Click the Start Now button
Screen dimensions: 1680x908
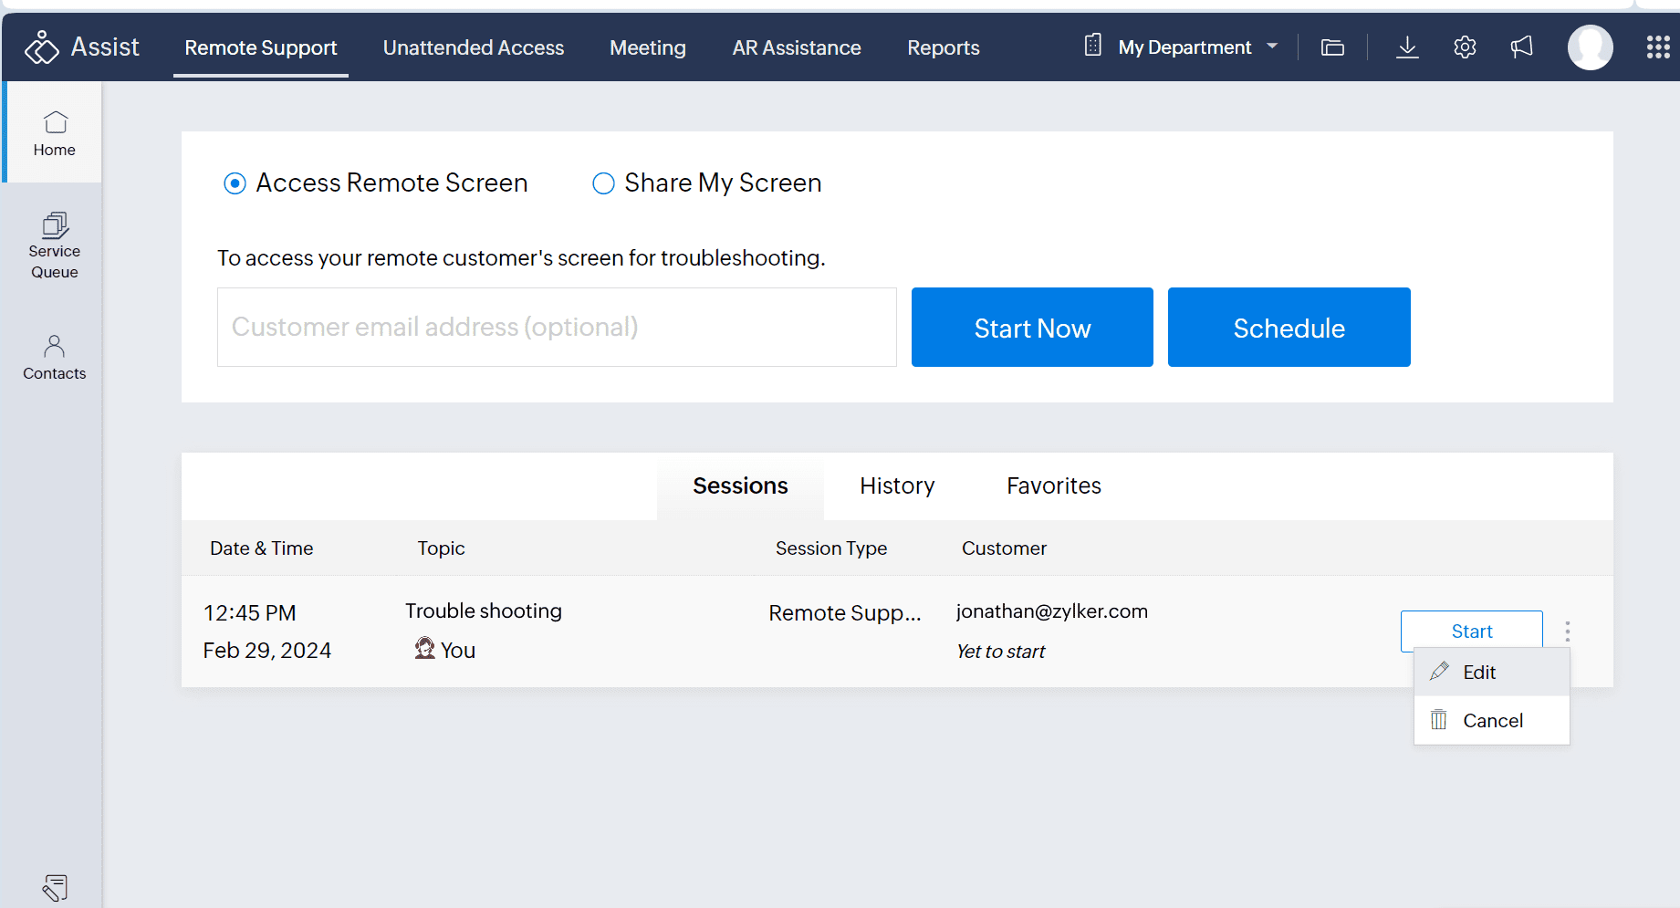1032,328
